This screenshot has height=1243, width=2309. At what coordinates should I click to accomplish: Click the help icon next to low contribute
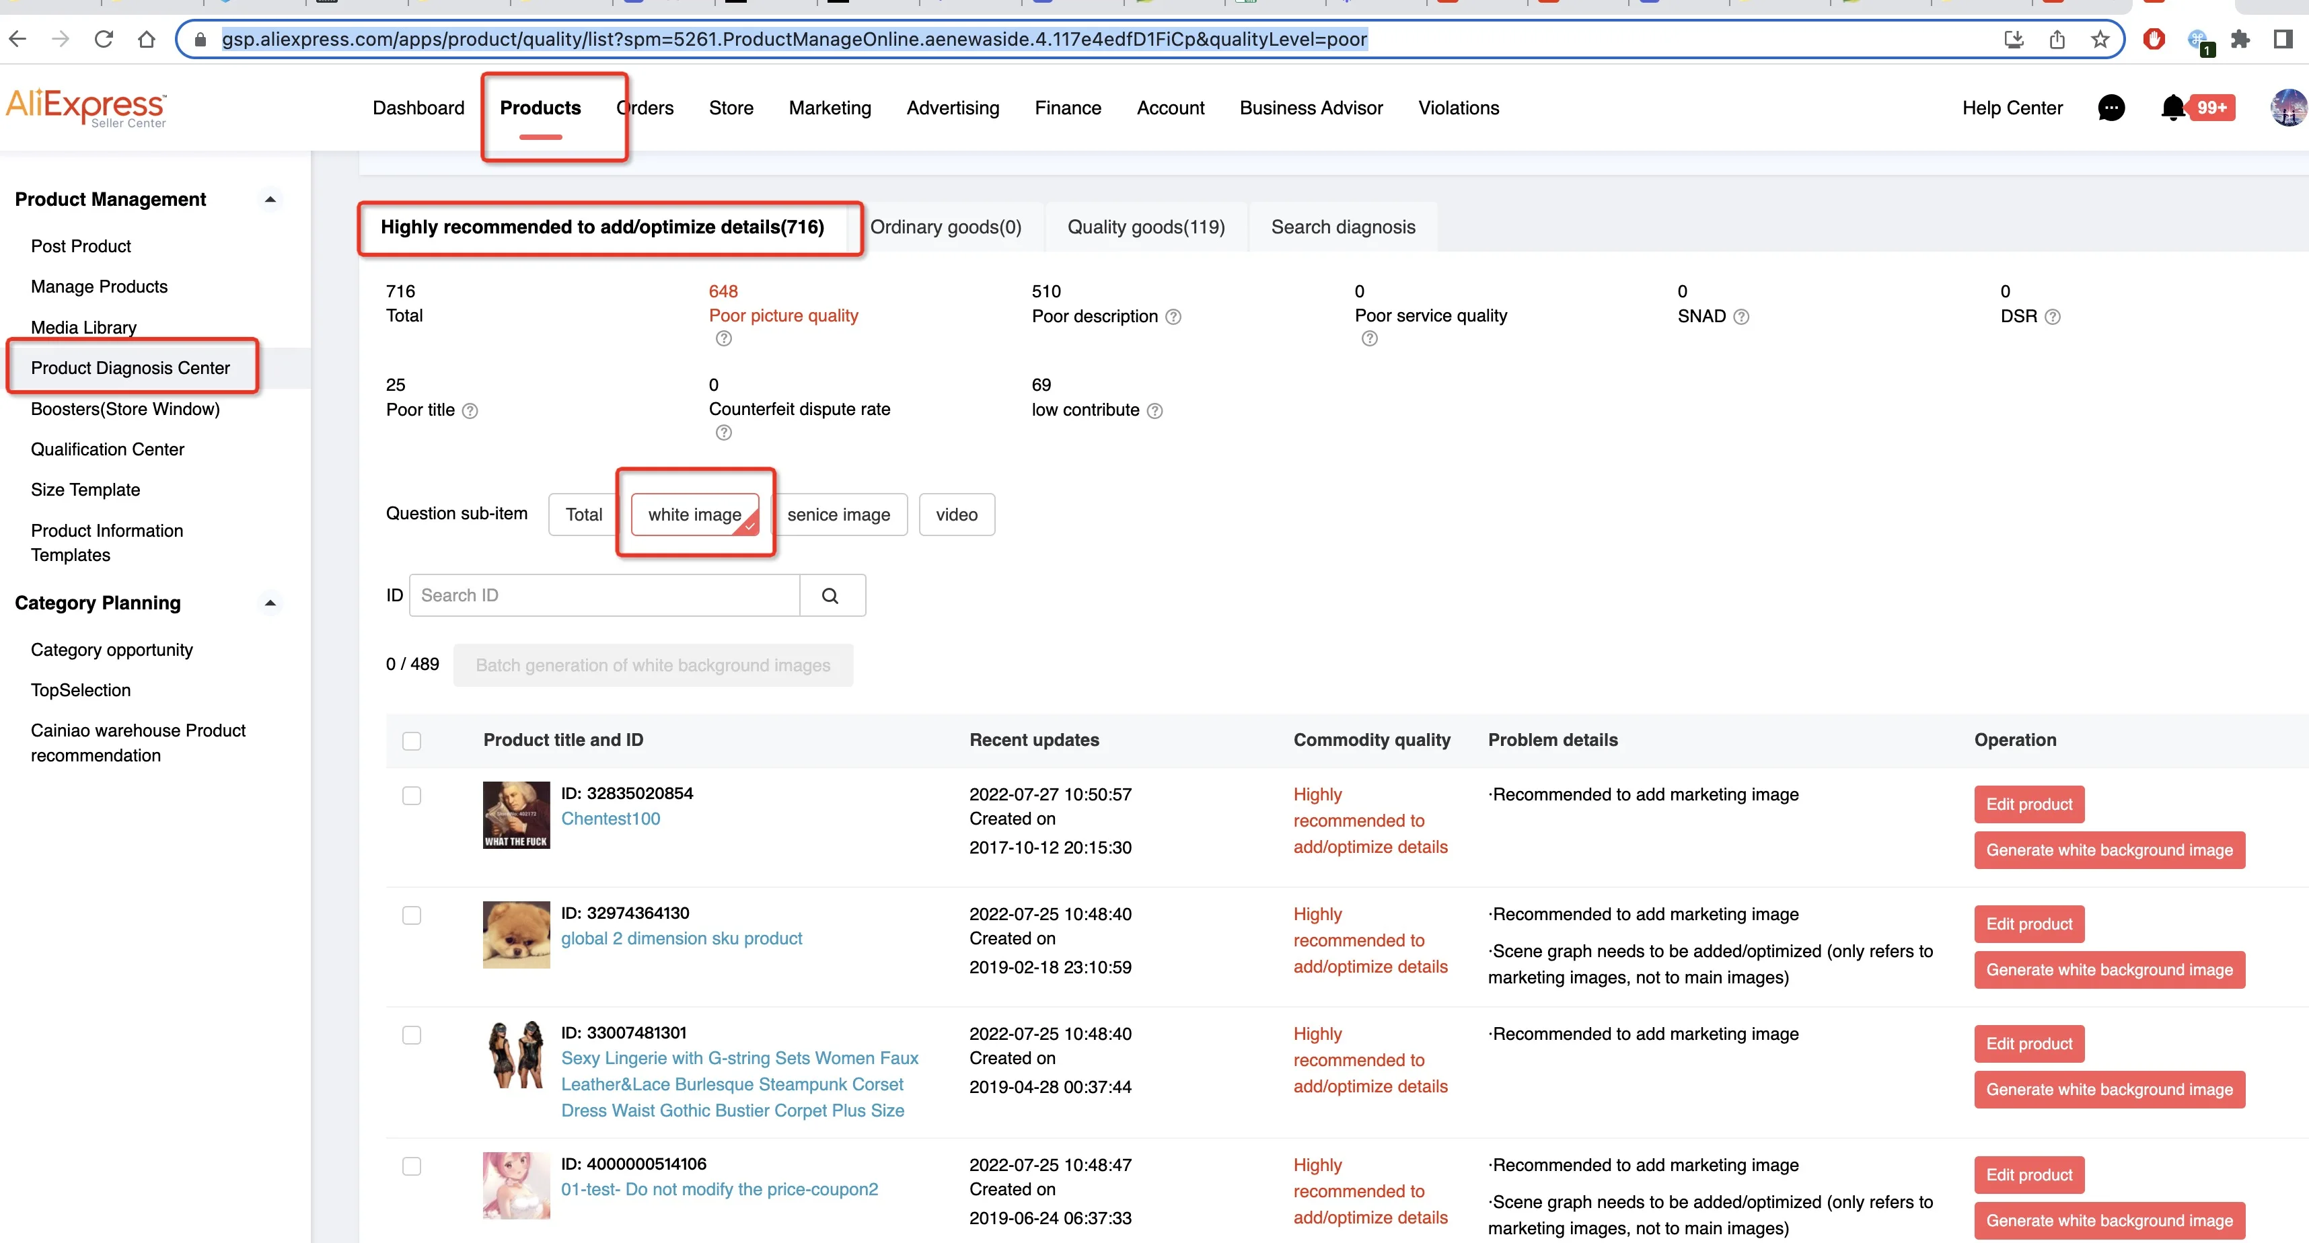tap(1155, 412)
